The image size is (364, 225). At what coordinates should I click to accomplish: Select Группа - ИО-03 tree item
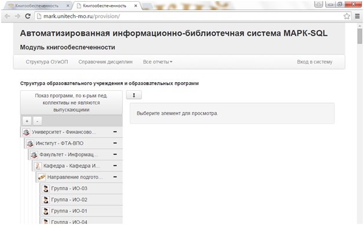pos(81,189)
